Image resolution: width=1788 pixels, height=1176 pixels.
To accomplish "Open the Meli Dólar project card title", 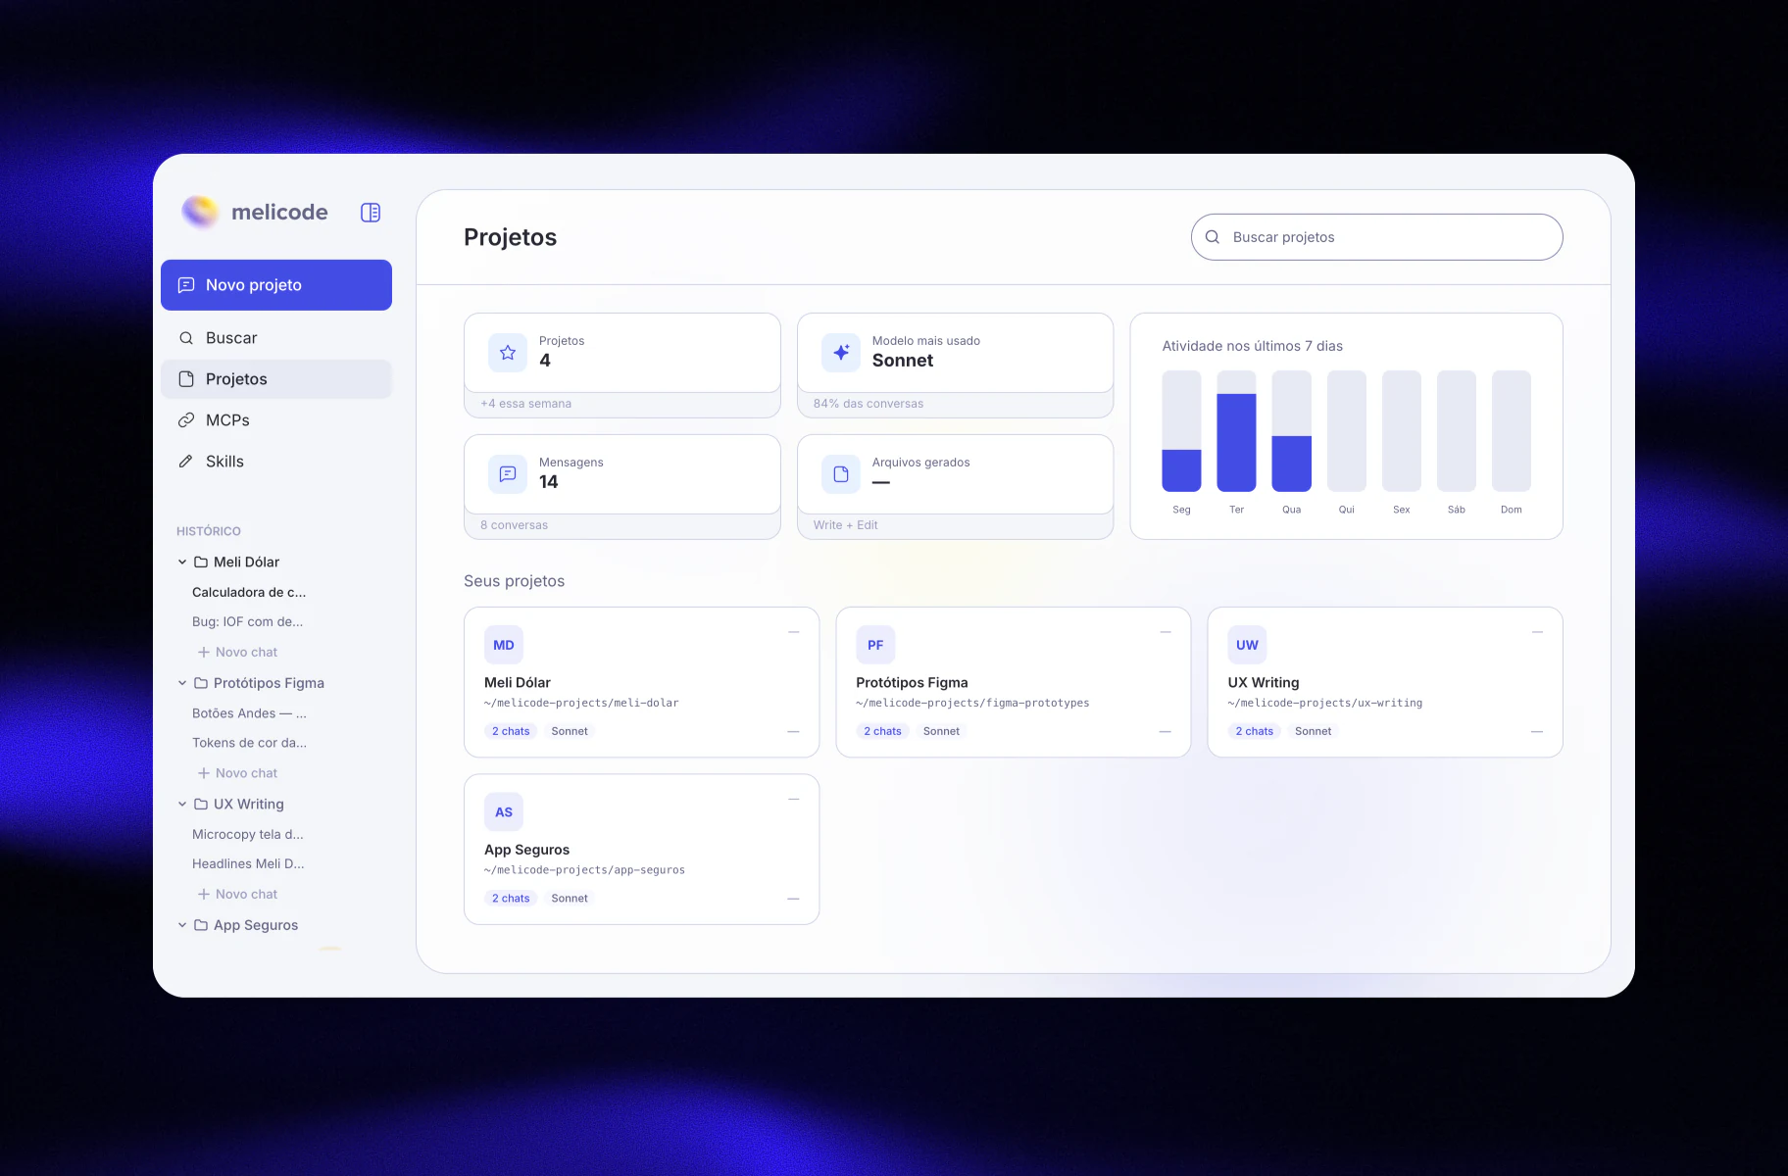I will pyautogui.click(x=518, y=683).
